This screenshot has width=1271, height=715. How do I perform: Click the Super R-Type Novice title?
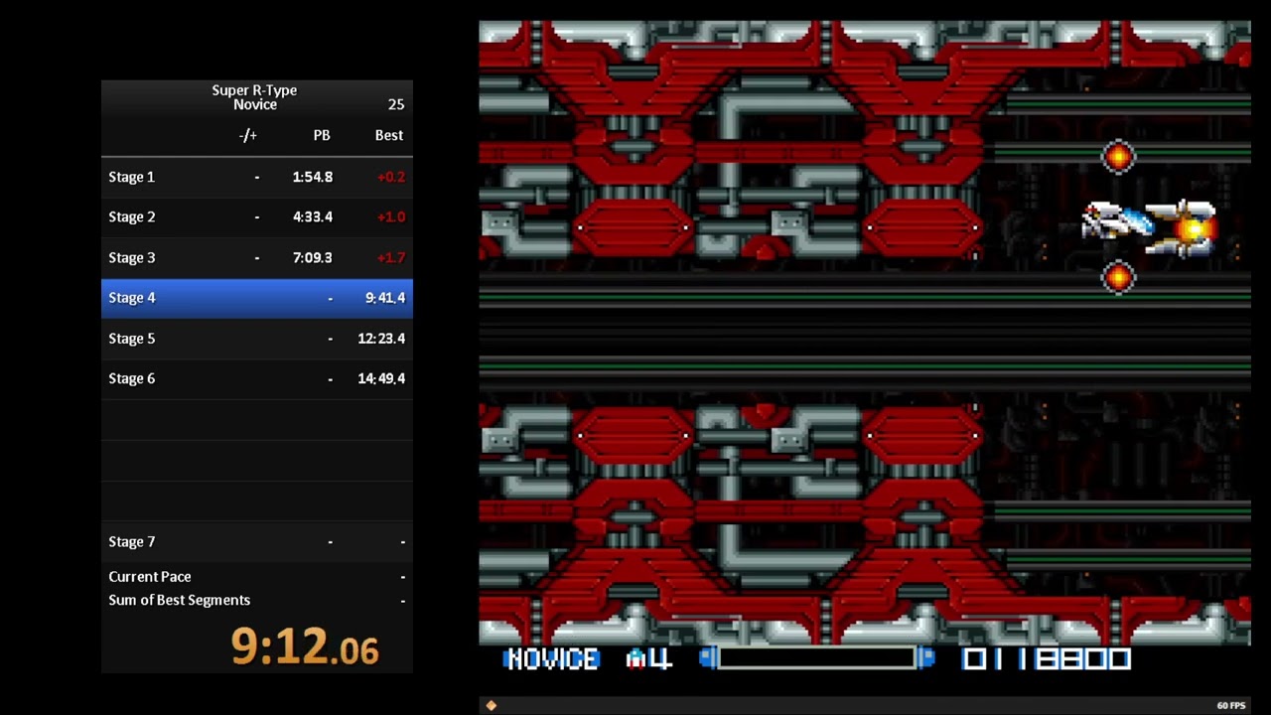tap(254, 97)
